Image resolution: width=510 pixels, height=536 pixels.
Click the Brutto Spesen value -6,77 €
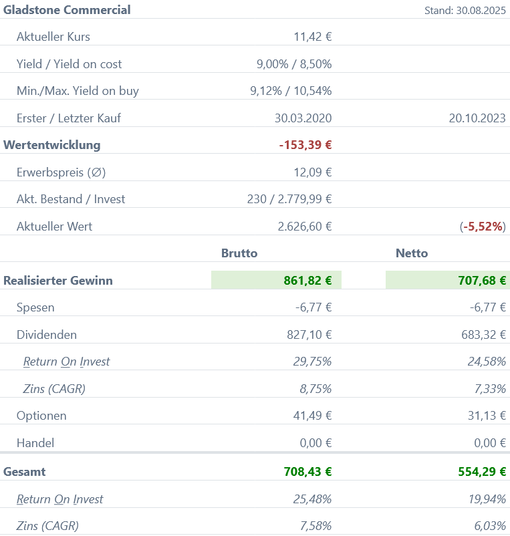[313, 307]
